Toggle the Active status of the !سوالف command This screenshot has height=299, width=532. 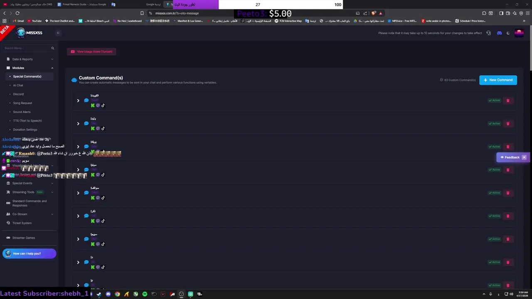point(494,193)
